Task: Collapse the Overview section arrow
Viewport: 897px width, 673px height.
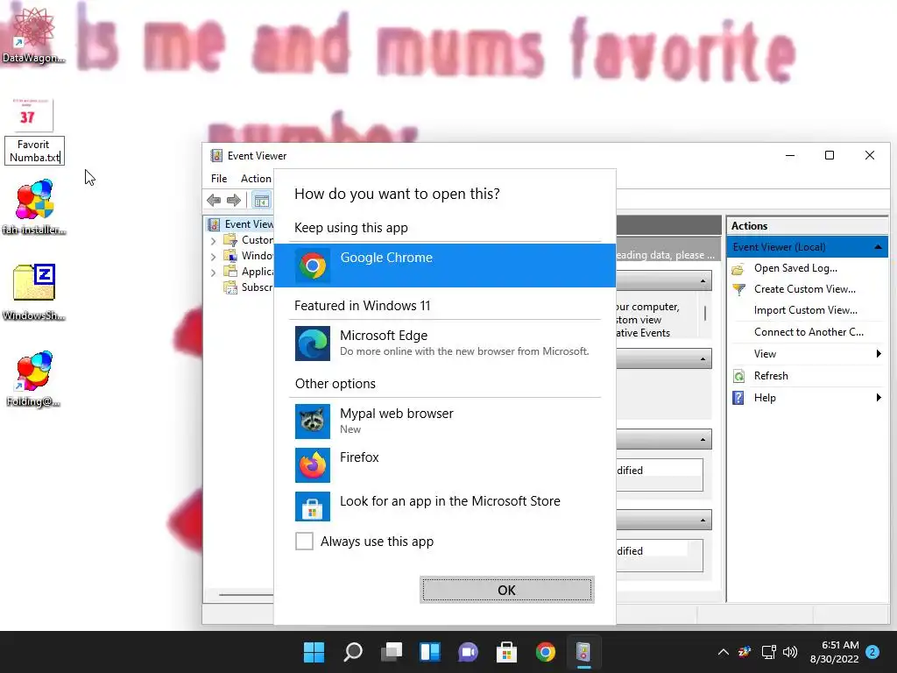Action: [x=703, y=281]
